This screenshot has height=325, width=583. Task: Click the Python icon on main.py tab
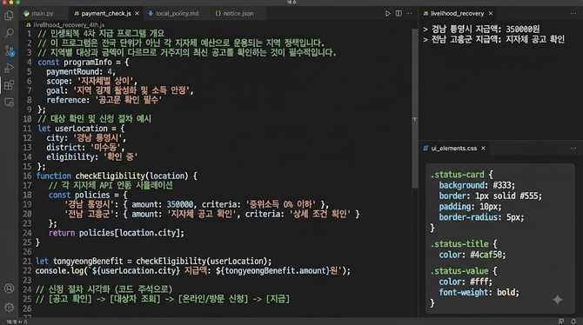pos(26,14)
